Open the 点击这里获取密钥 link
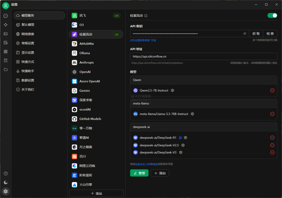282x198 pixels. 140,40
